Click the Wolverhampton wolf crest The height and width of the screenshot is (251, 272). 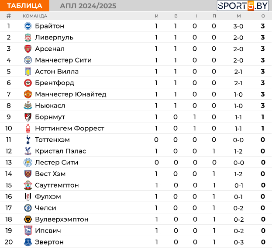click(x=28, y=220)
